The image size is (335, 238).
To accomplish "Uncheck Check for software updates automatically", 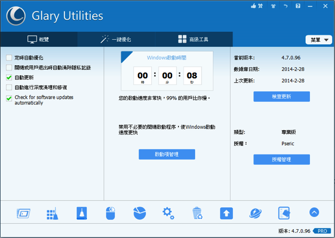I will coord(9,98).
